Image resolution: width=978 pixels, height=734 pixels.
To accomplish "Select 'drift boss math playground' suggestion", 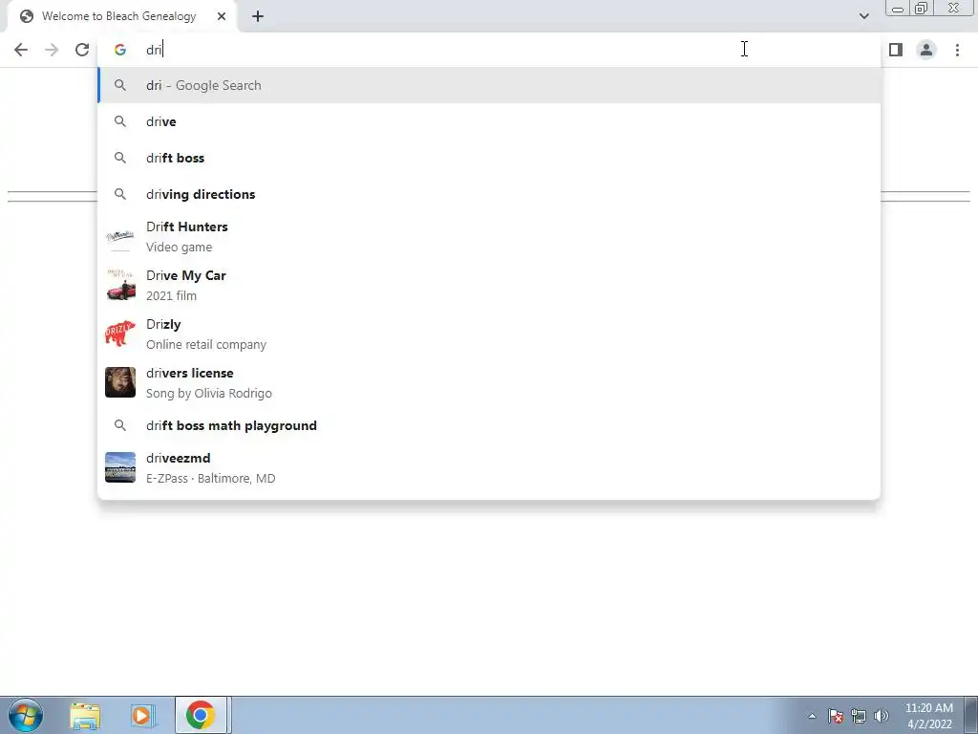I will point(489,425).
